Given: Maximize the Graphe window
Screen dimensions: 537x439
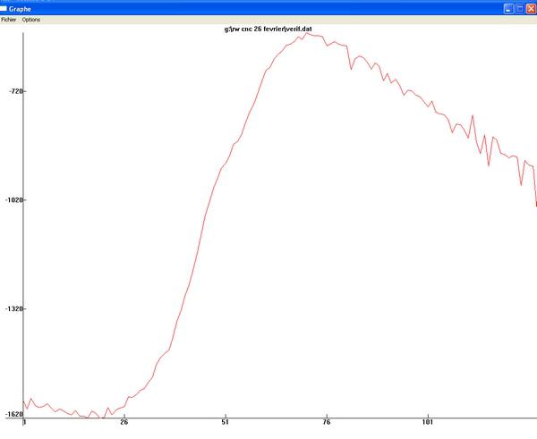Looking at the screenshot, I should (x=520, y=9).
